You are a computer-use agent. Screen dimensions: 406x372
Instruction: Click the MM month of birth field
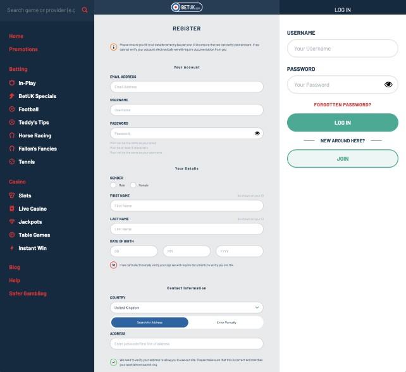click(187, 251)
